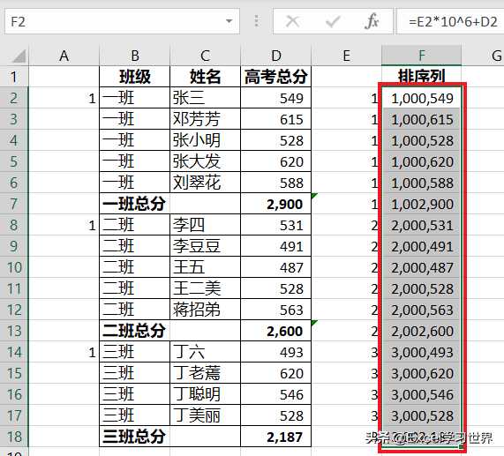Select row 13 header

coord(14,331)
